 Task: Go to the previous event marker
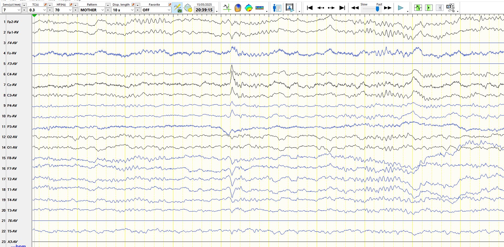[321, 8]
